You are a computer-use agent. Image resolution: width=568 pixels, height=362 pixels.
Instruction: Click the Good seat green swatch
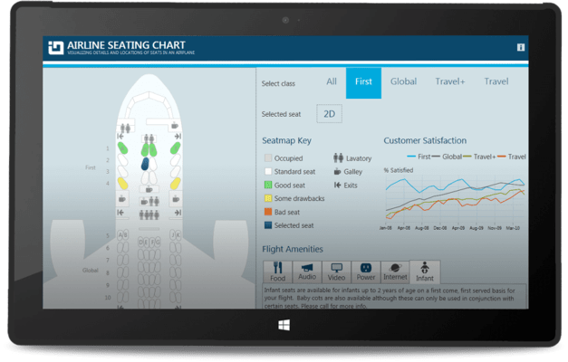(x=268, y=185)
